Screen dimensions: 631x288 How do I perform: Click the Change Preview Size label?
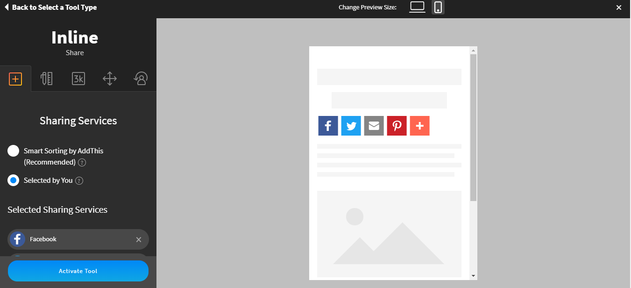pos(368,7)
